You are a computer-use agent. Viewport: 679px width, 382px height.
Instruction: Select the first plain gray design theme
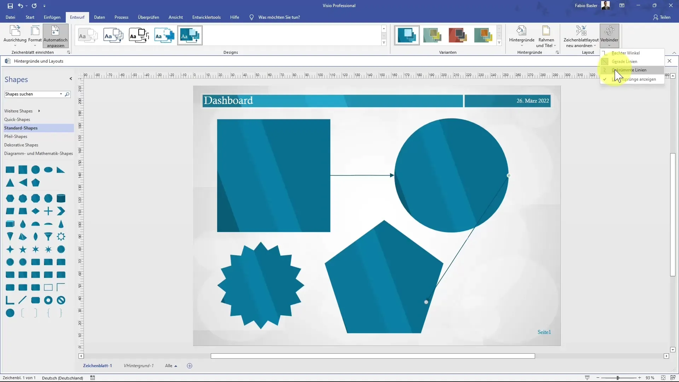click(x=88, y=36)
